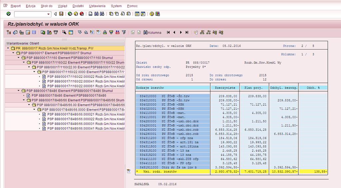Click the Odch. % column header
Viewport: 341px width, 188px height.
click(313, 88)
